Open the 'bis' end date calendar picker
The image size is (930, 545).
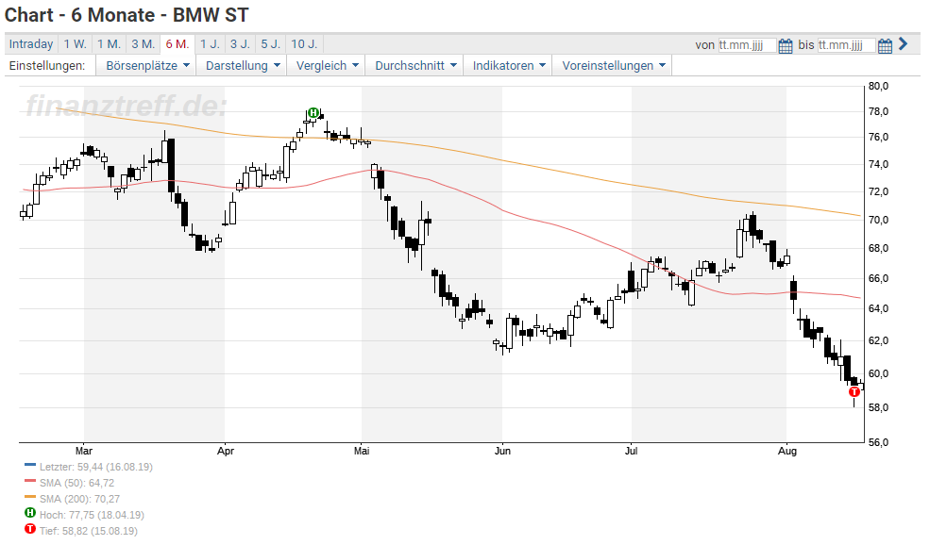click(x=885, y=45)
